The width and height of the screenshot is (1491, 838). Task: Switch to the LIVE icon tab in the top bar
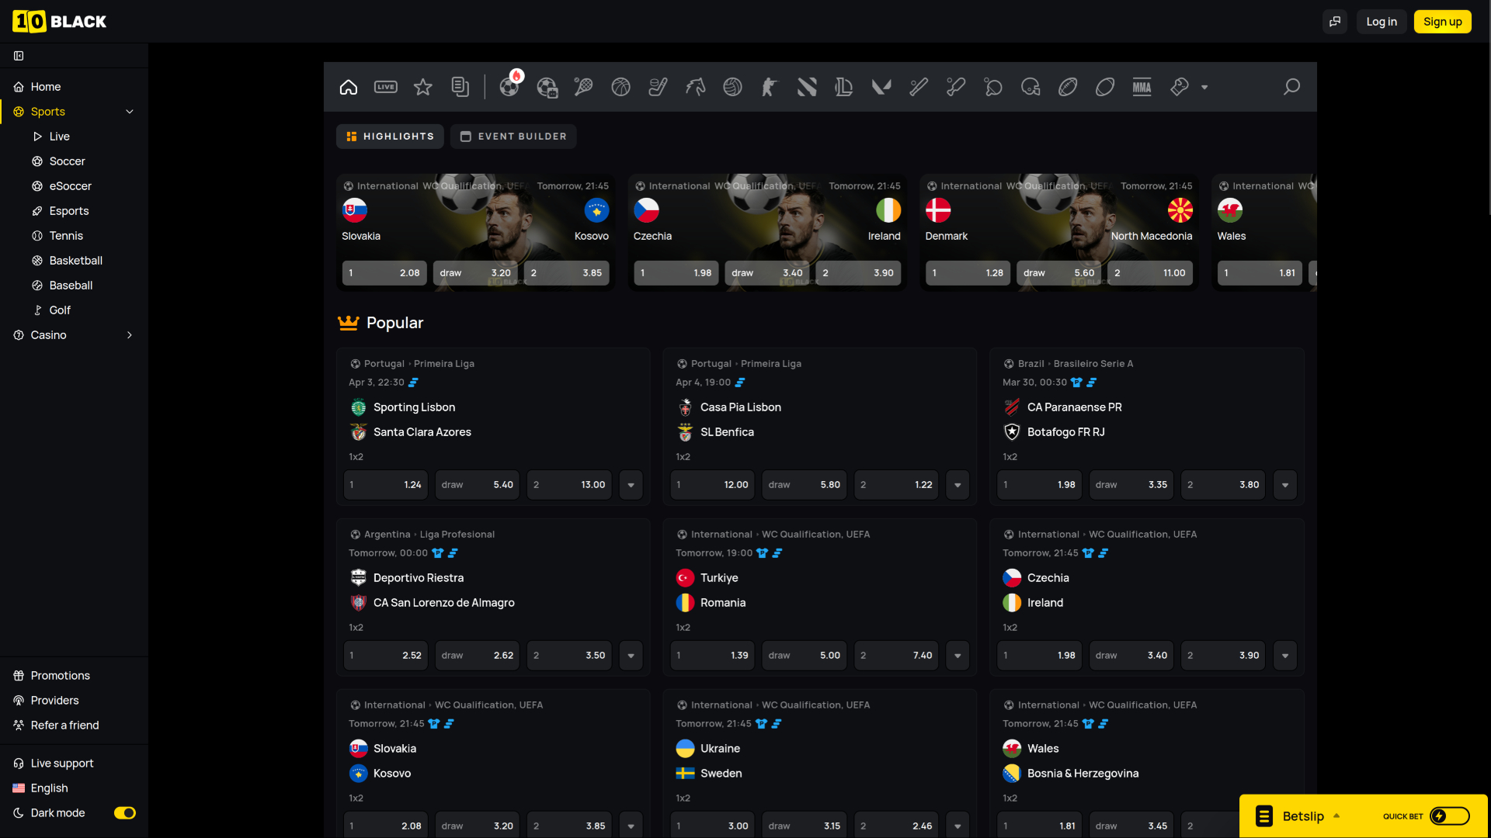[386, 87]
